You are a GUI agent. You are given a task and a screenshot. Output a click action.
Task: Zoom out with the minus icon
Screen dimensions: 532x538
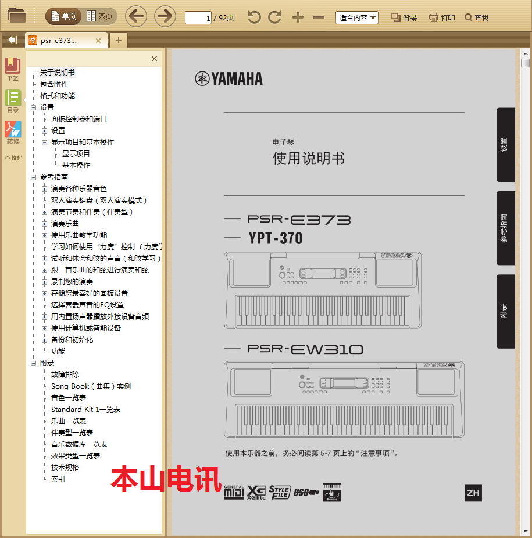tap(319, 17)
